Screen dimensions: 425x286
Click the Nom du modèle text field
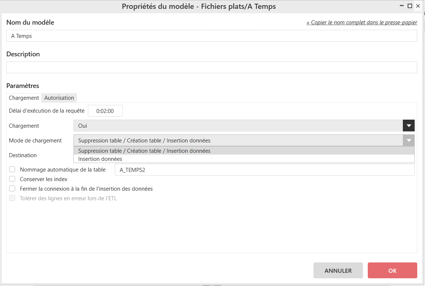(x=212, y=36)
